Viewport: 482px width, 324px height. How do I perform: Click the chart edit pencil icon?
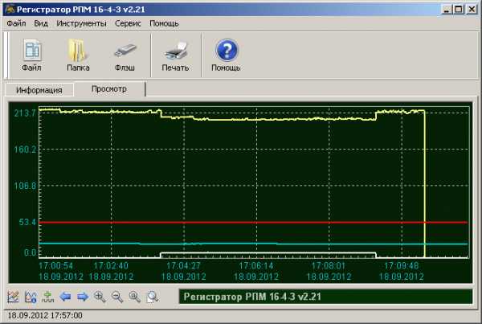coord(13,297)
